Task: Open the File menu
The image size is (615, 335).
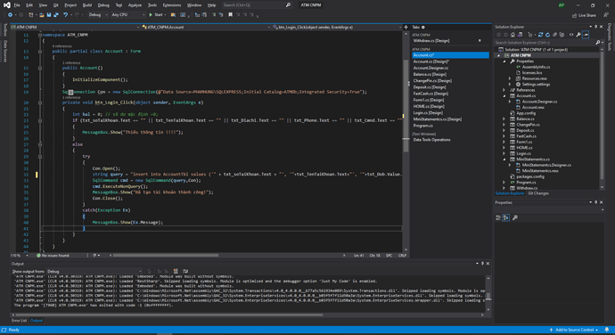Action: [x=17, y=5]
